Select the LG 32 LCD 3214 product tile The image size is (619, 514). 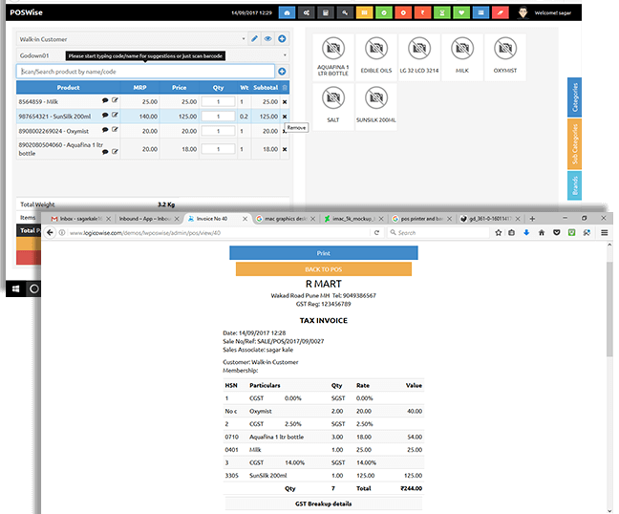point(419,57)
